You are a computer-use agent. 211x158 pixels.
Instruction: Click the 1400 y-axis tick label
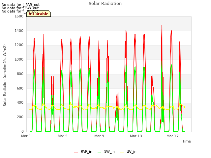19,31
